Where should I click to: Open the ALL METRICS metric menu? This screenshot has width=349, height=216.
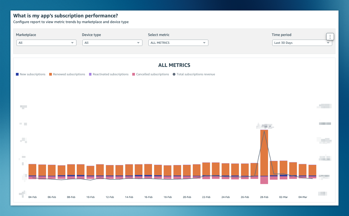pyautogui.click(x=178, y=43)
